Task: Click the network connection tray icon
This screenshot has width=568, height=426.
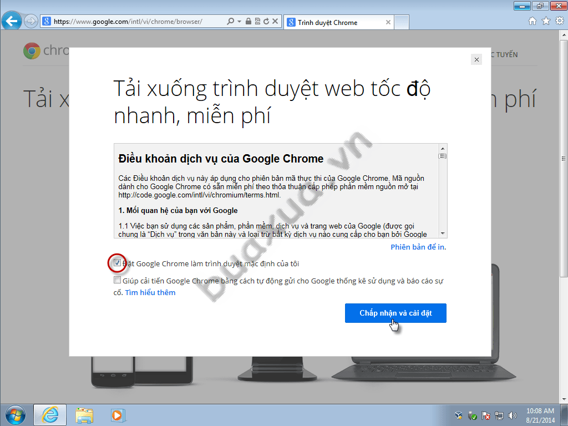Action: coord(499,415)
